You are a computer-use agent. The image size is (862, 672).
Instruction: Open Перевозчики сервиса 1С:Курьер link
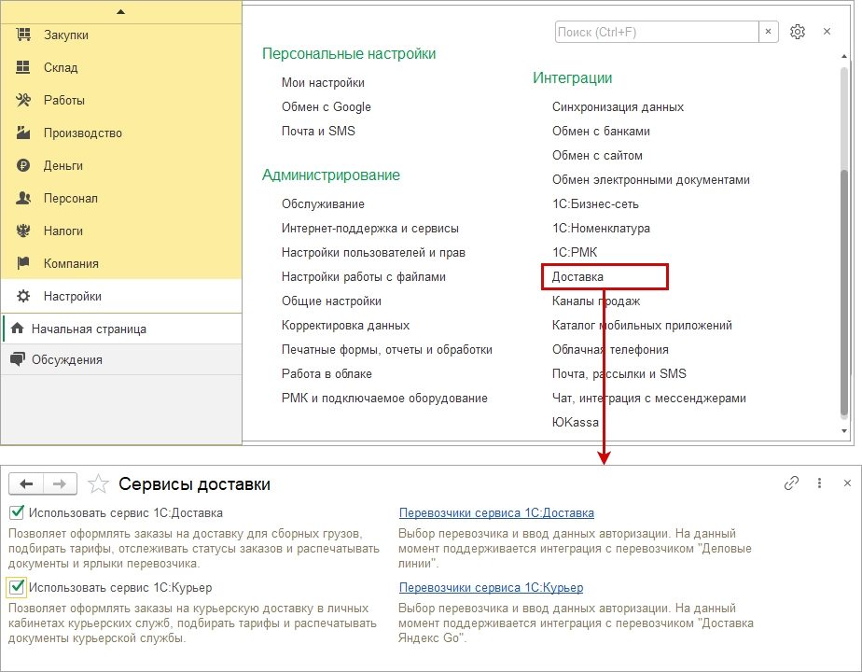coord(491,587)
